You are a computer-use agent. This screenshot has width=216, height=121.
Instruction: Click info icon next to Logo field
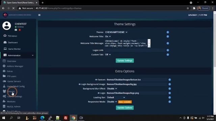click(x=169, y=93)
